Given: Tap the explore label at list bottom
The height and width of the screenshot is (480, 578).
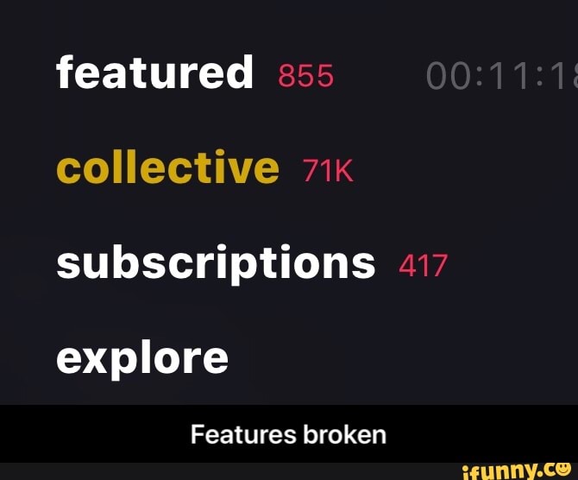Looking at the screenshot, I should [142, 358].
